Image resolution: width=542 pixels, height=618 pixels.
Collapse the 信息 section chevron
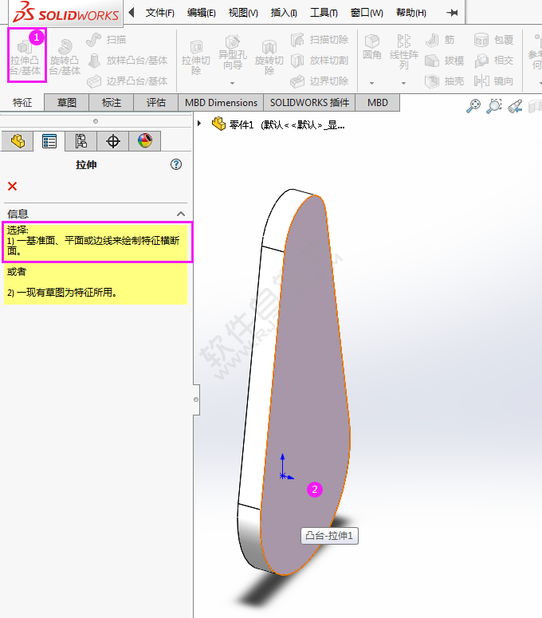tap(181, 214)
